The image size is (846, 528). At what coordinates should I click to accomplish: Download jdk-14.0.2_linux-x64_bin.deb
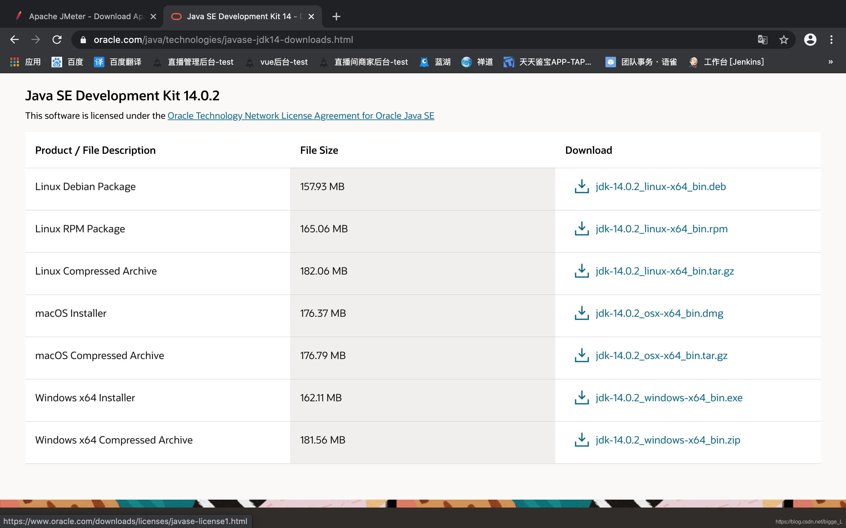tap(661, 186)
